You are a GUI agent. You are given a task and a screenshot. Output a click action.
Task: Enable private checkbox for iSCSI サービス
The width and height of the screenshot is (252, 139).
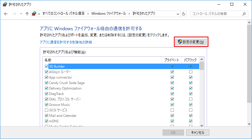pos(172,110)
